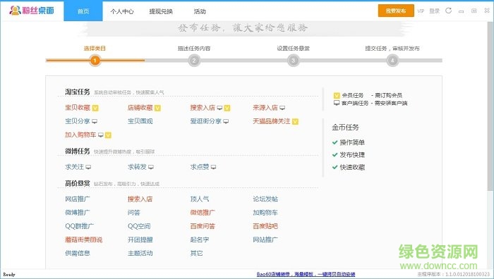Choose the 加购物车 task
The width and height of the screenshot is (494, 279).
(265, 212)
